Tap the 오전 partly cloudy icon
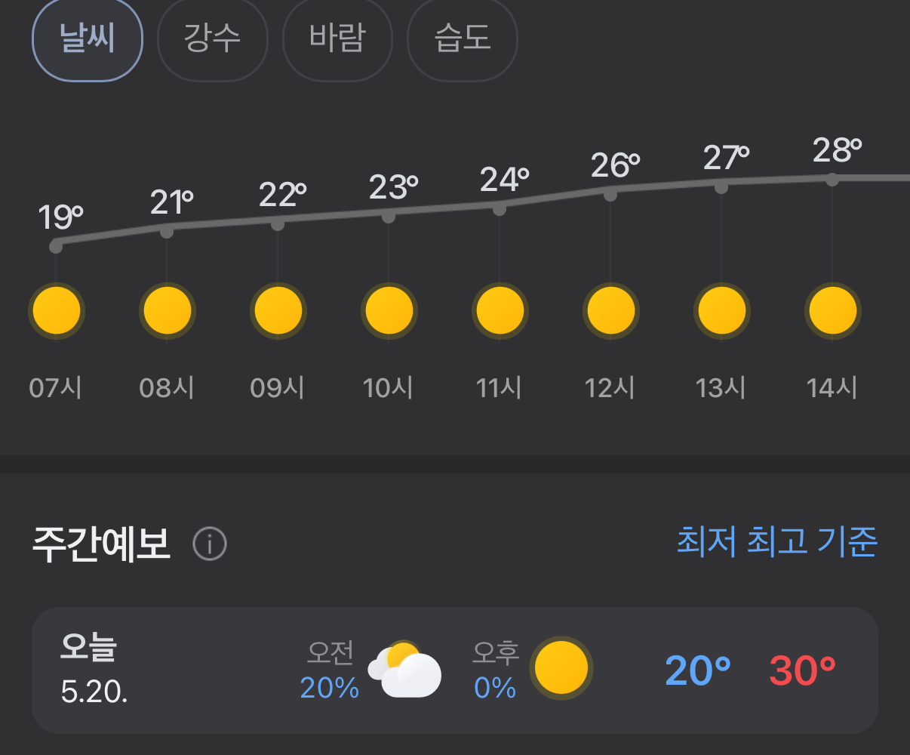This screenshot has width=910, height=755. (x=404, y=670)
